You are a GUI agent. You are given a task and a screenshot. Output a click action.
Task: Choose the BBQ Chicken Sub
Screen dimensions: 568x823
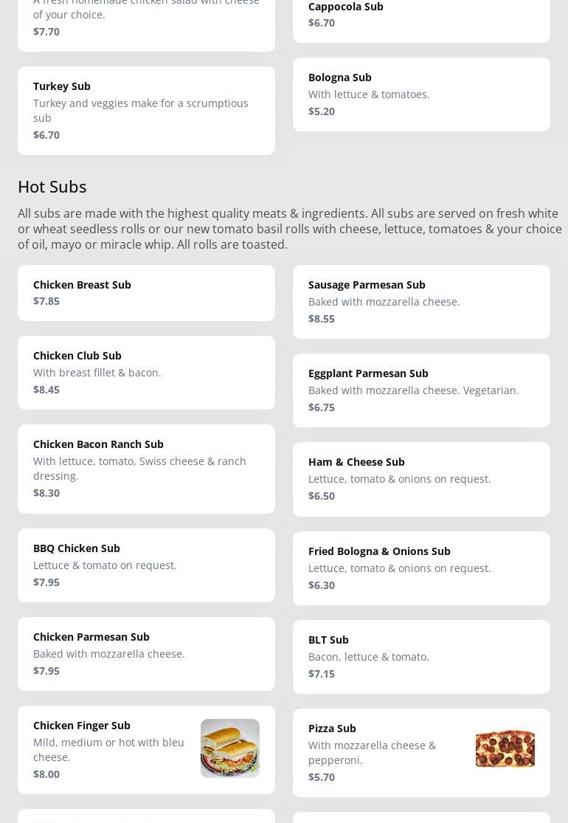(77, 548)
